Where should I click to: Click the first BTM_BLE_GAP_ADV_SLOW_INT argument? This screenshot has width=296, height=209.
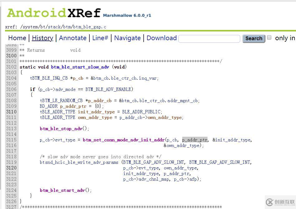[154, 162]
